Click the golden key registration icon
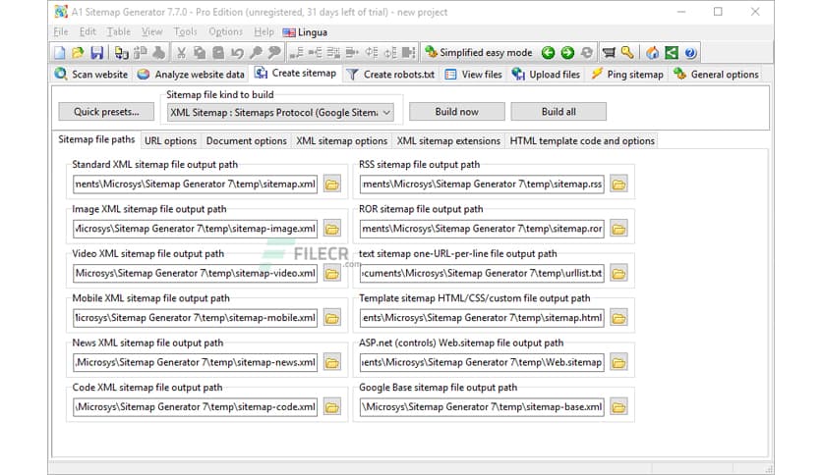The width and height of the screenshot is (822, 475). point(627,53)
